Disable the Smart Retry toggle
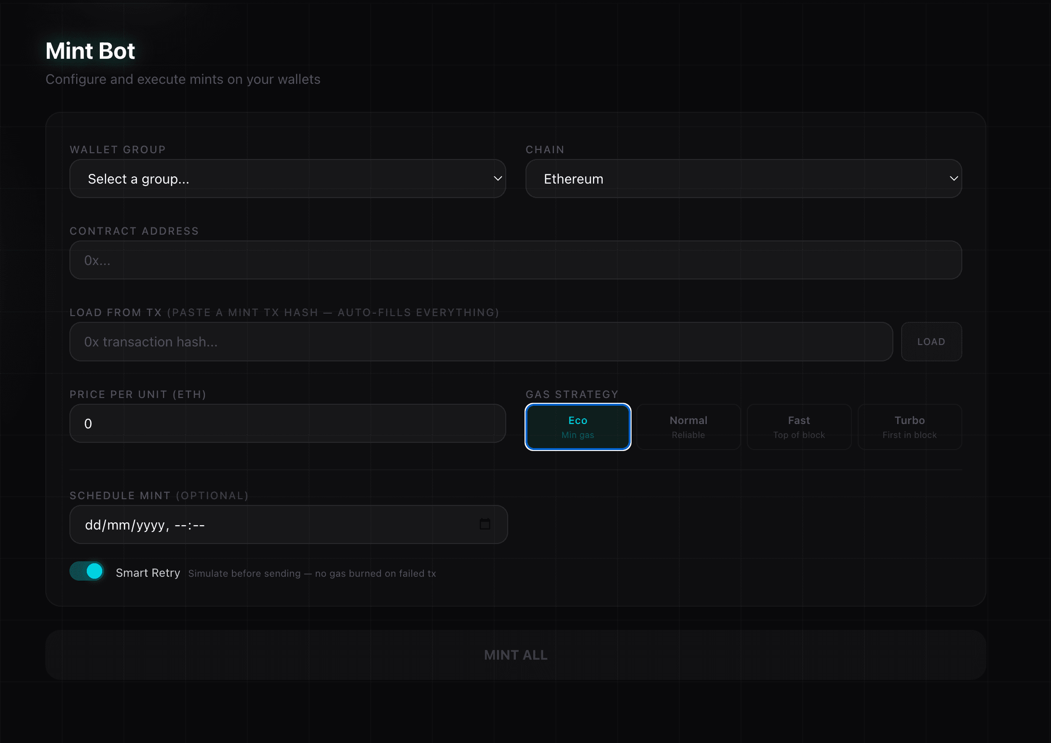Viewport: 1051px width, 743px height. (87, 571)
